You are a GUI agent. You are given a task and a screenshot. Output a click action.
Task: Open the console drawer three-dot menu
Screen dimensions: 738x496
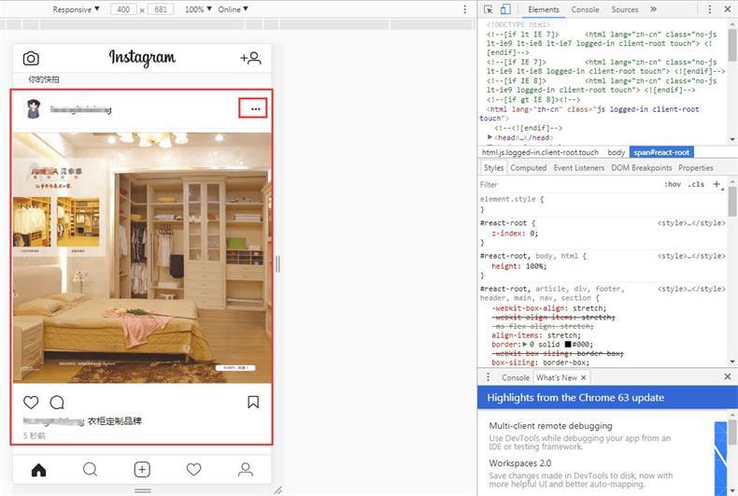click(x=488, y=377)
